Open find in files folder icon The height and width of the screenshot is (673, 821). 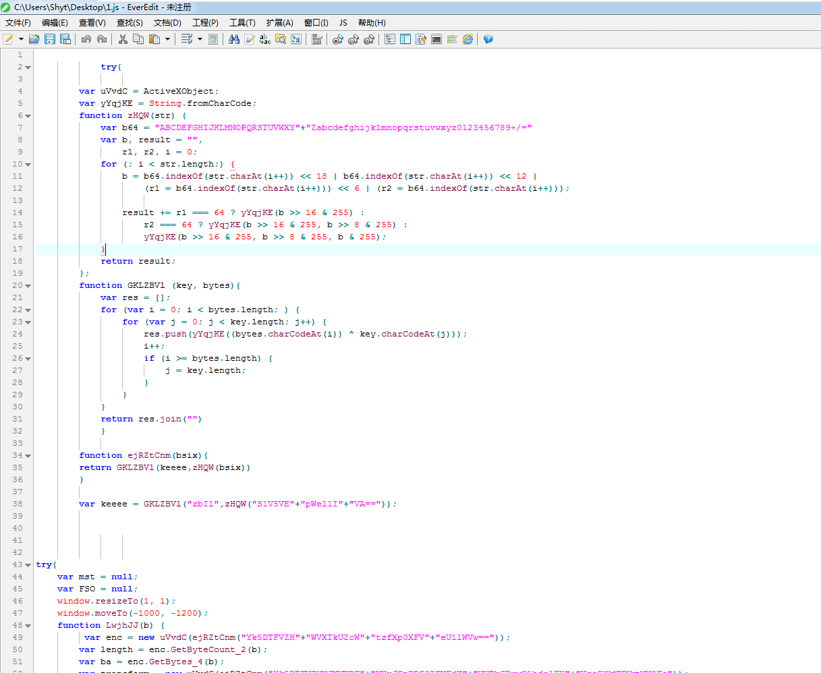coord(281,39)
